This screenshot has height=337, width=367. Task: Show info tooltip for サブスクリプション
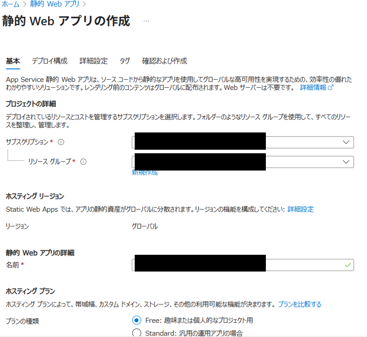(x=61, y=142)
